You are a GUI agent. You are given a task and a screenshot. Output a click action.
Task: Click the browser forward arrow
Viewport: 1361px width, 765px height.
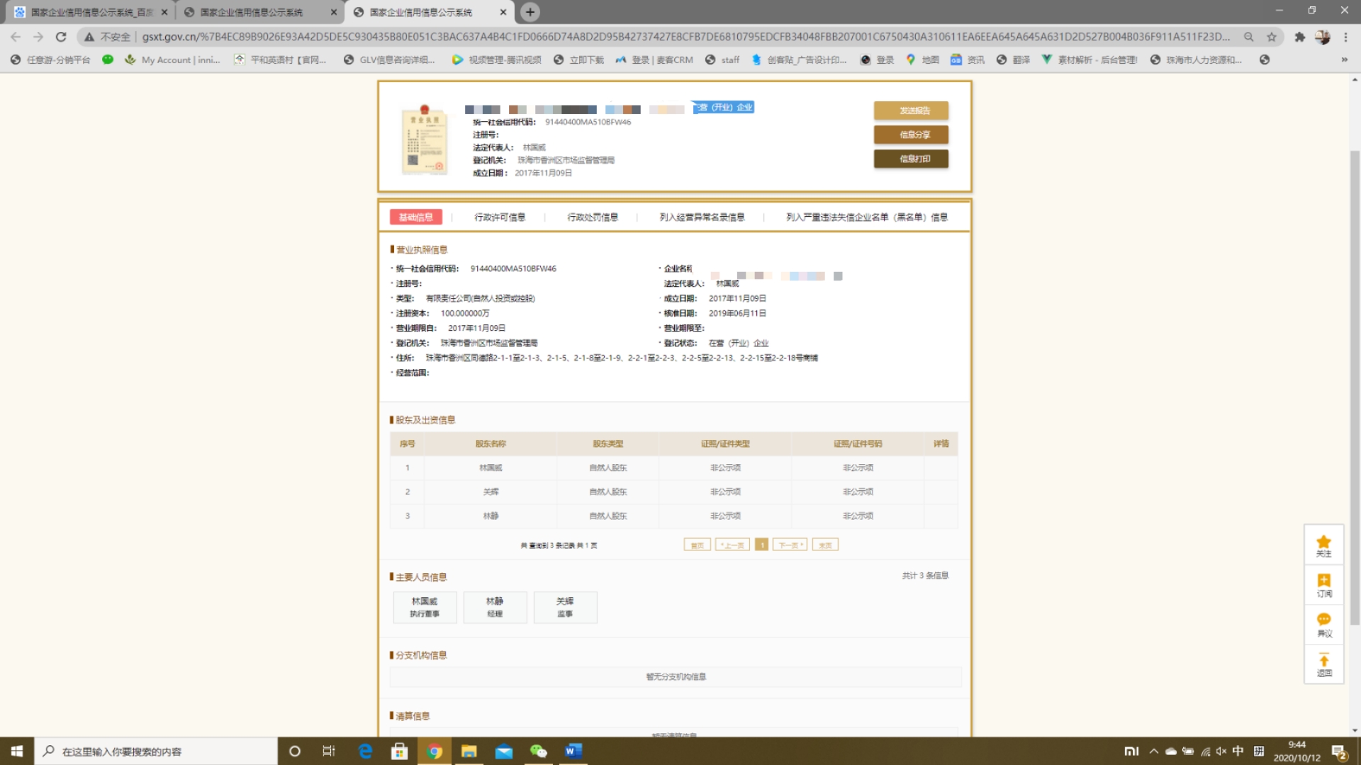38,37
